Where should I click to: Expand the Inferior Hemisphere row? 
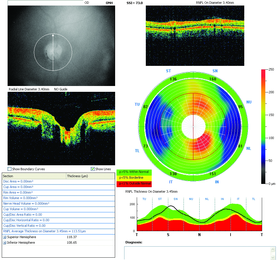click(x=5, y=243)
